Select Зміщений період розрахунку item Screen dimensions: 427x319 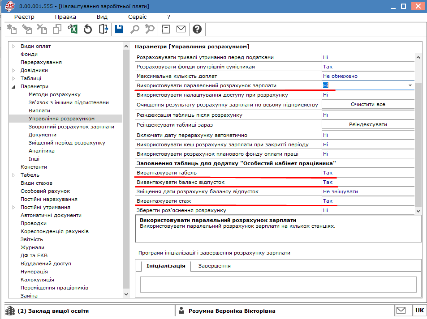click(x=67, y=143)
